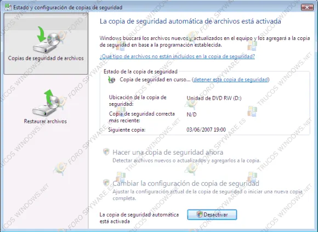Click 'Copia de seguridad en curso...' text

point(155,80)
